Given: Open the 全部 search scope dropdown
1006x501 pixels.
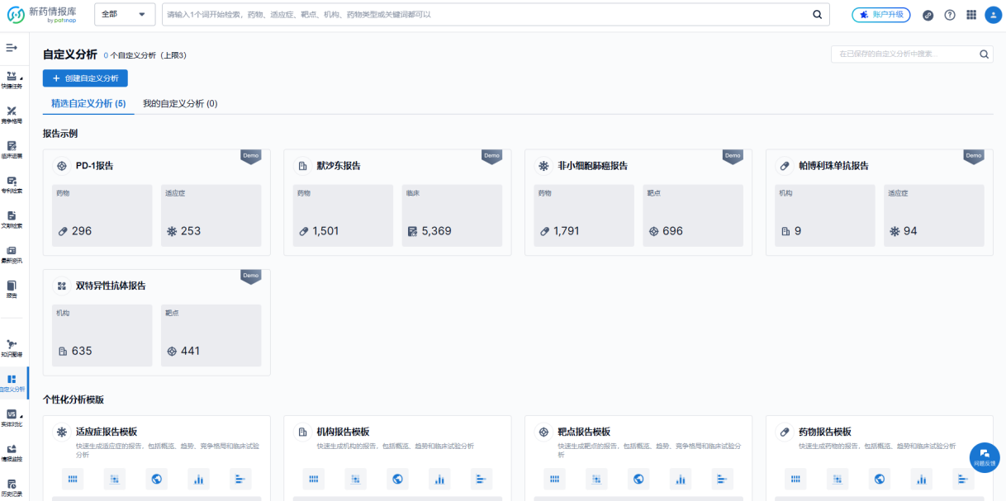Looking at the screenshot, I should (125, 15).
